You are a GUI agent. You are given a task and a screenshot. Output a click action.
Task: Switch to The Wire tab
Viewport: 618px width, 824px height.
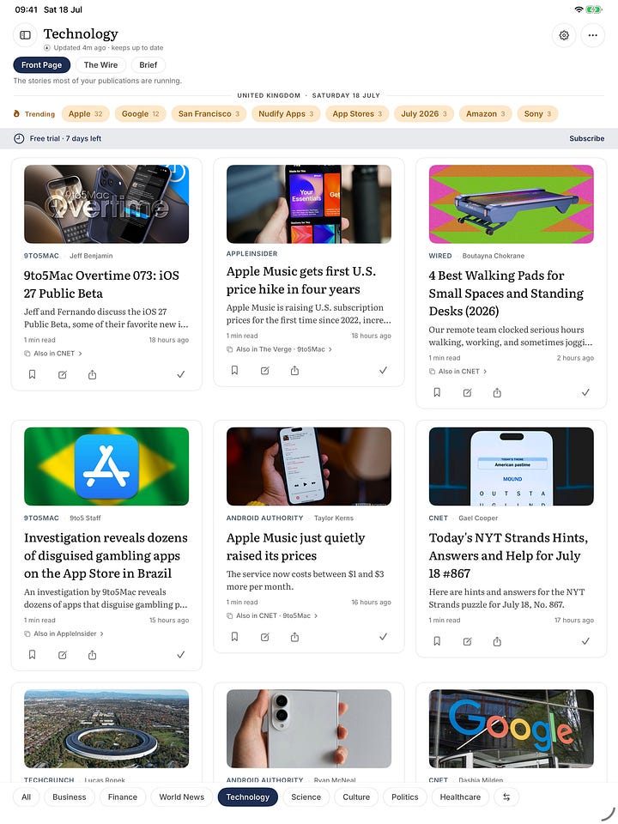pos(100,64)
